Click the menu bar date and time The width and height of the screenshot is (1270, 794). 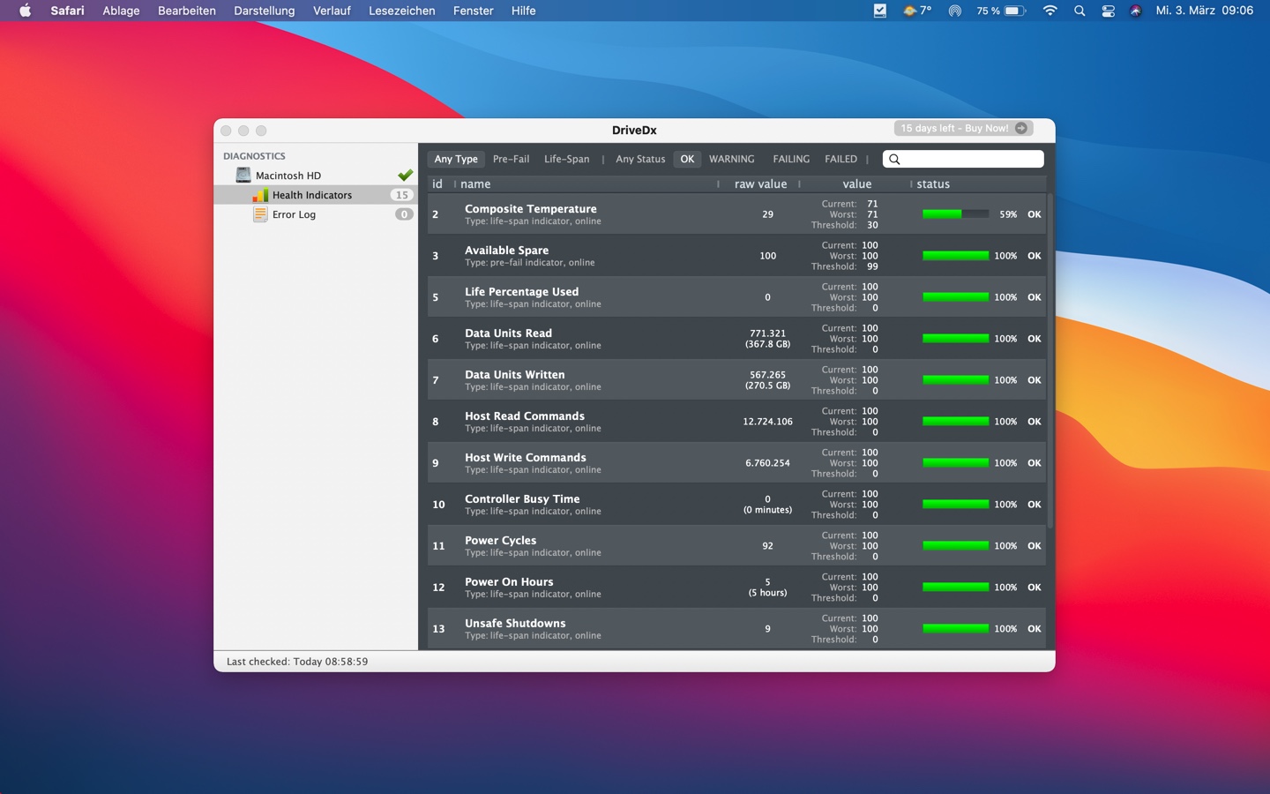(x=1204, y=11)
